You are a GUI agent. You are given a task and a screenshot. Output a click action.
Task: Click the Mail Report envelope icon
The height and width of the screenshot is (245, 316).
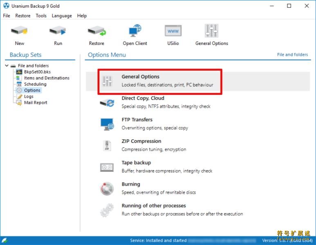19,103
